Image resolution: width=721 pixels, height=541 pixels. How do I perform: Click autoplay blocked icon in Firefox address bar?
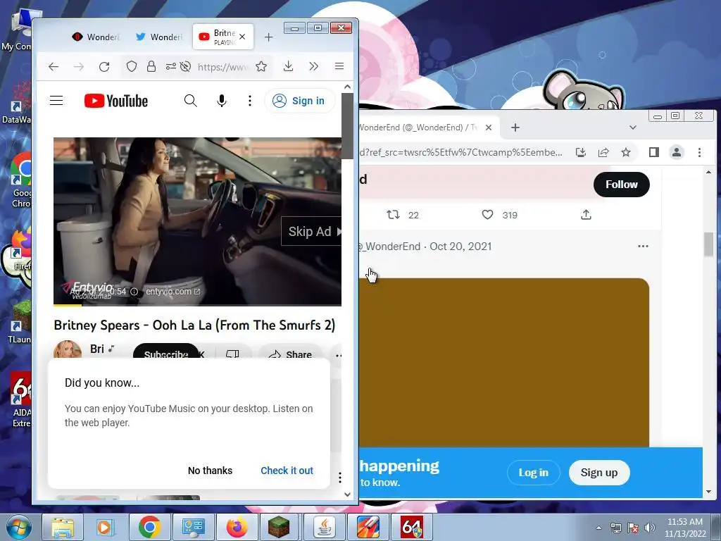(x=185, y=67)
